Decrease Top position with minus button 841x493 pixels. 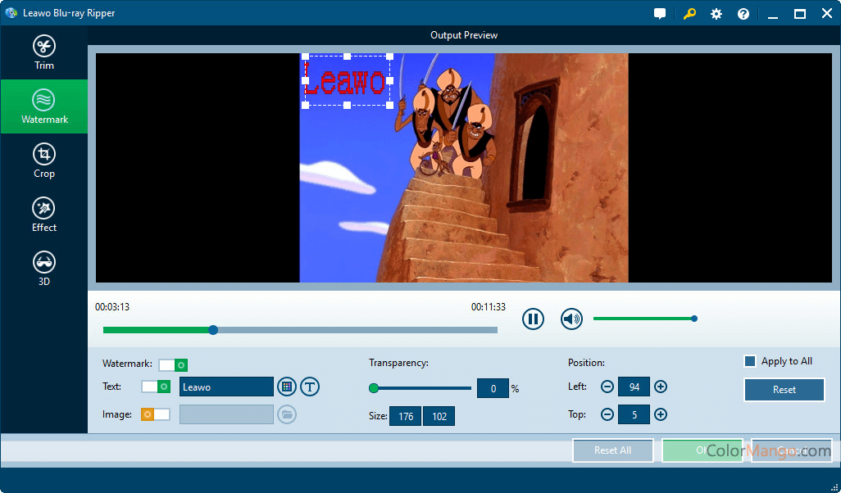607,414
